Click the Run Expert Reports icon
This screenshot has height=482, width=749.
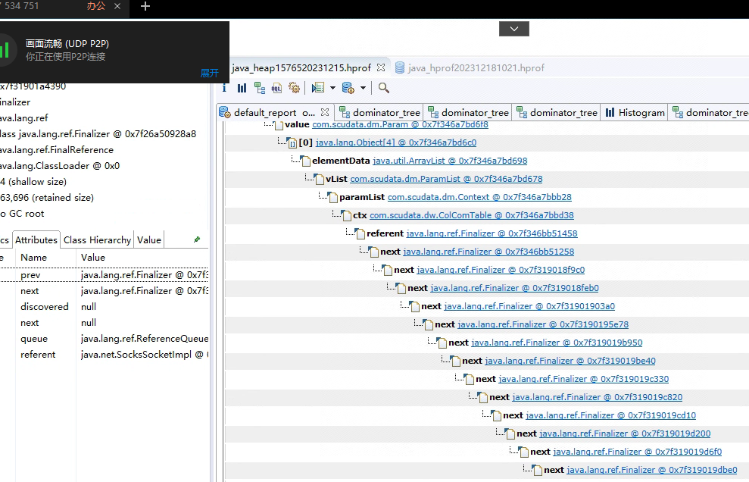pyautogui.click(x=318, y=88)
